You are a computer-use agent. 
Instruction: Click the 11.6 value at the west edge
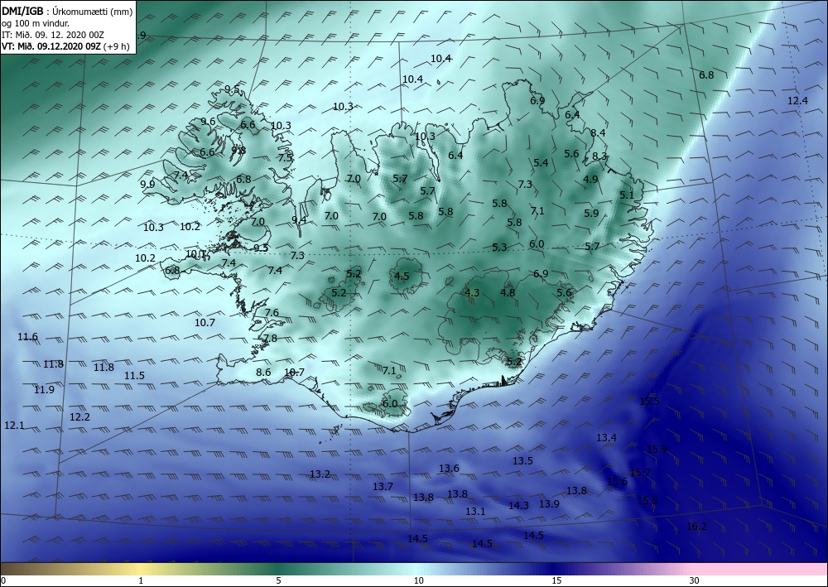tap(27, 336)
